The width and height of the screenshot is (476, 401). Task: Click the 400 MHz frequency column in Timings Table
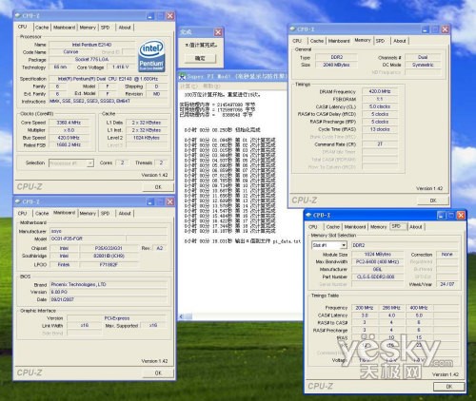[x=419, y=308]
